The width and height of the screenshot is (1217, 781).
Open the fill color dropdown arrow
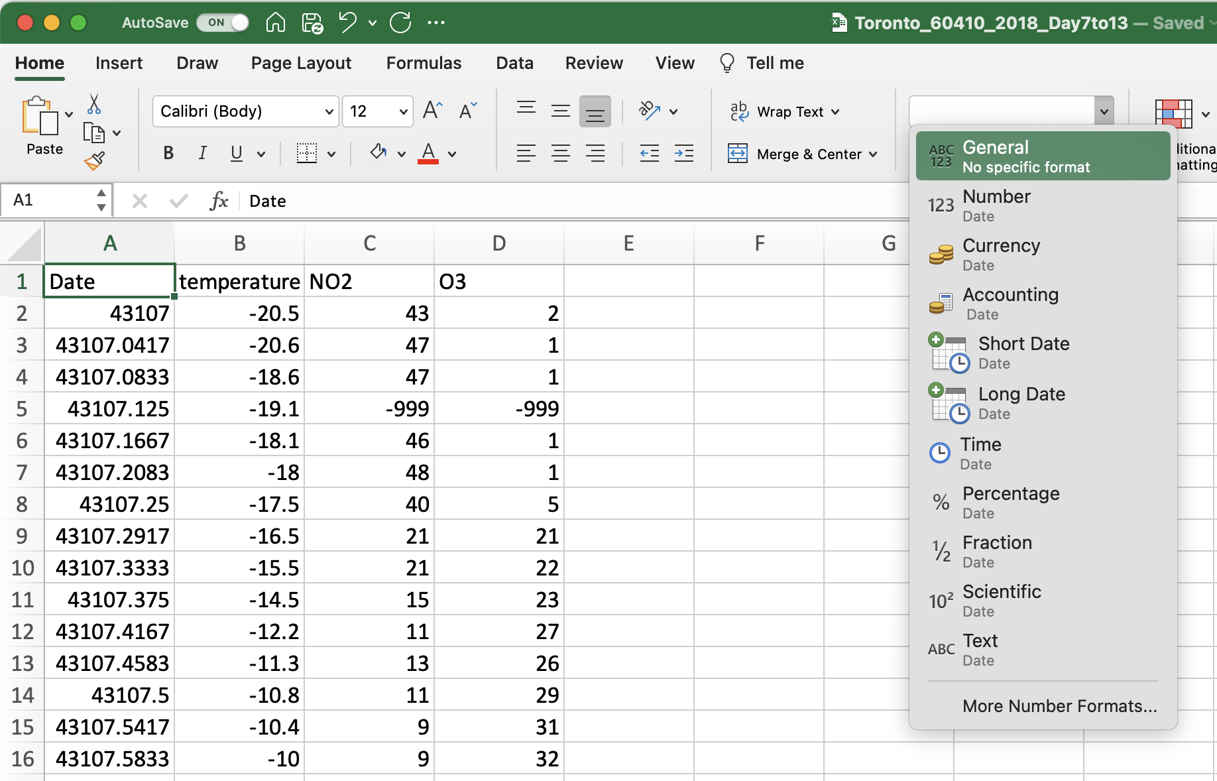point(402,153)
